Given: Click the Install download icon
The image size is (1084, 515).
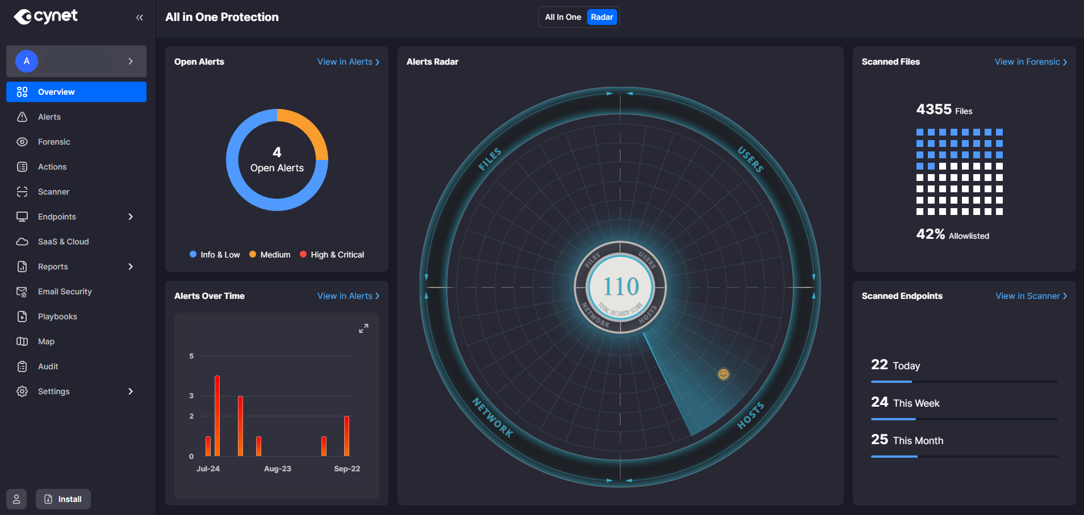Looking at the screenshot, I should pos(48,499).
